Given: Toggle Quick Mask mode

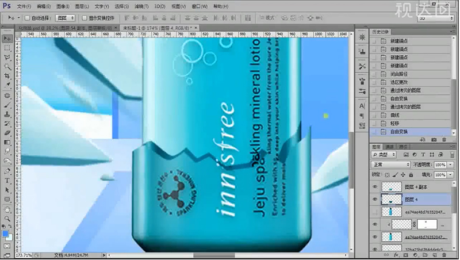Looking at the screenshot, I should click(x=7, y=246).
